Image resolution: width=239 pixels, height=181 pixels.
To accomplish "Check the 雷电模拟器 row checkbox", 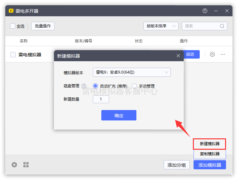I will tap(13, 55).
